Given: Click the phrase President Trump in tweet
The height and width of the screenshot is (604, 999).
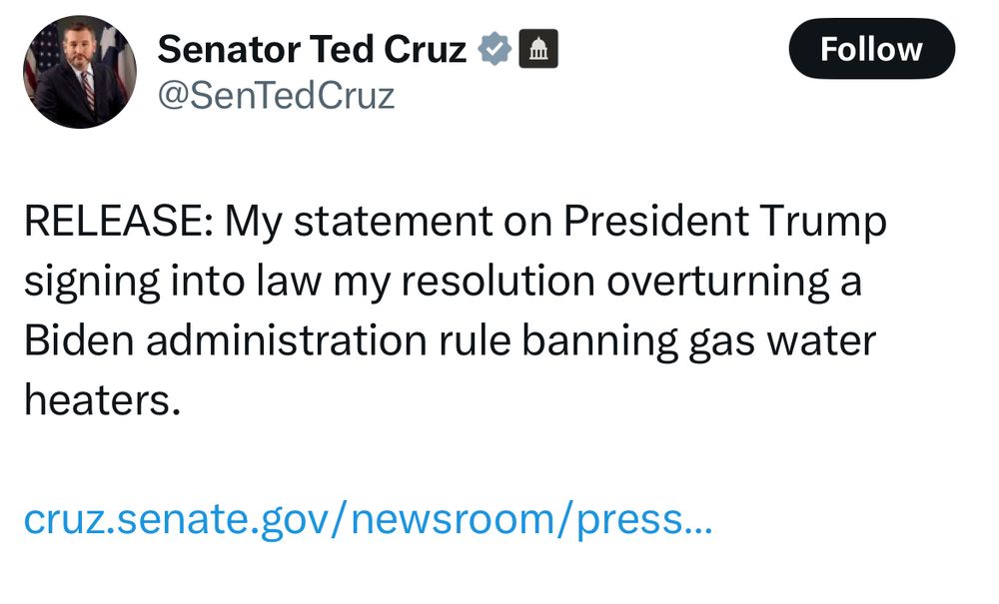Looking at the screenshot, I should click(x=724, y=221).
